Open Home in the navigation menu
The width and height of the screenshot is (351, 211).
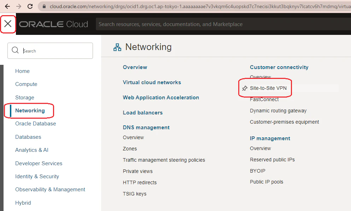tap(22, 71)
